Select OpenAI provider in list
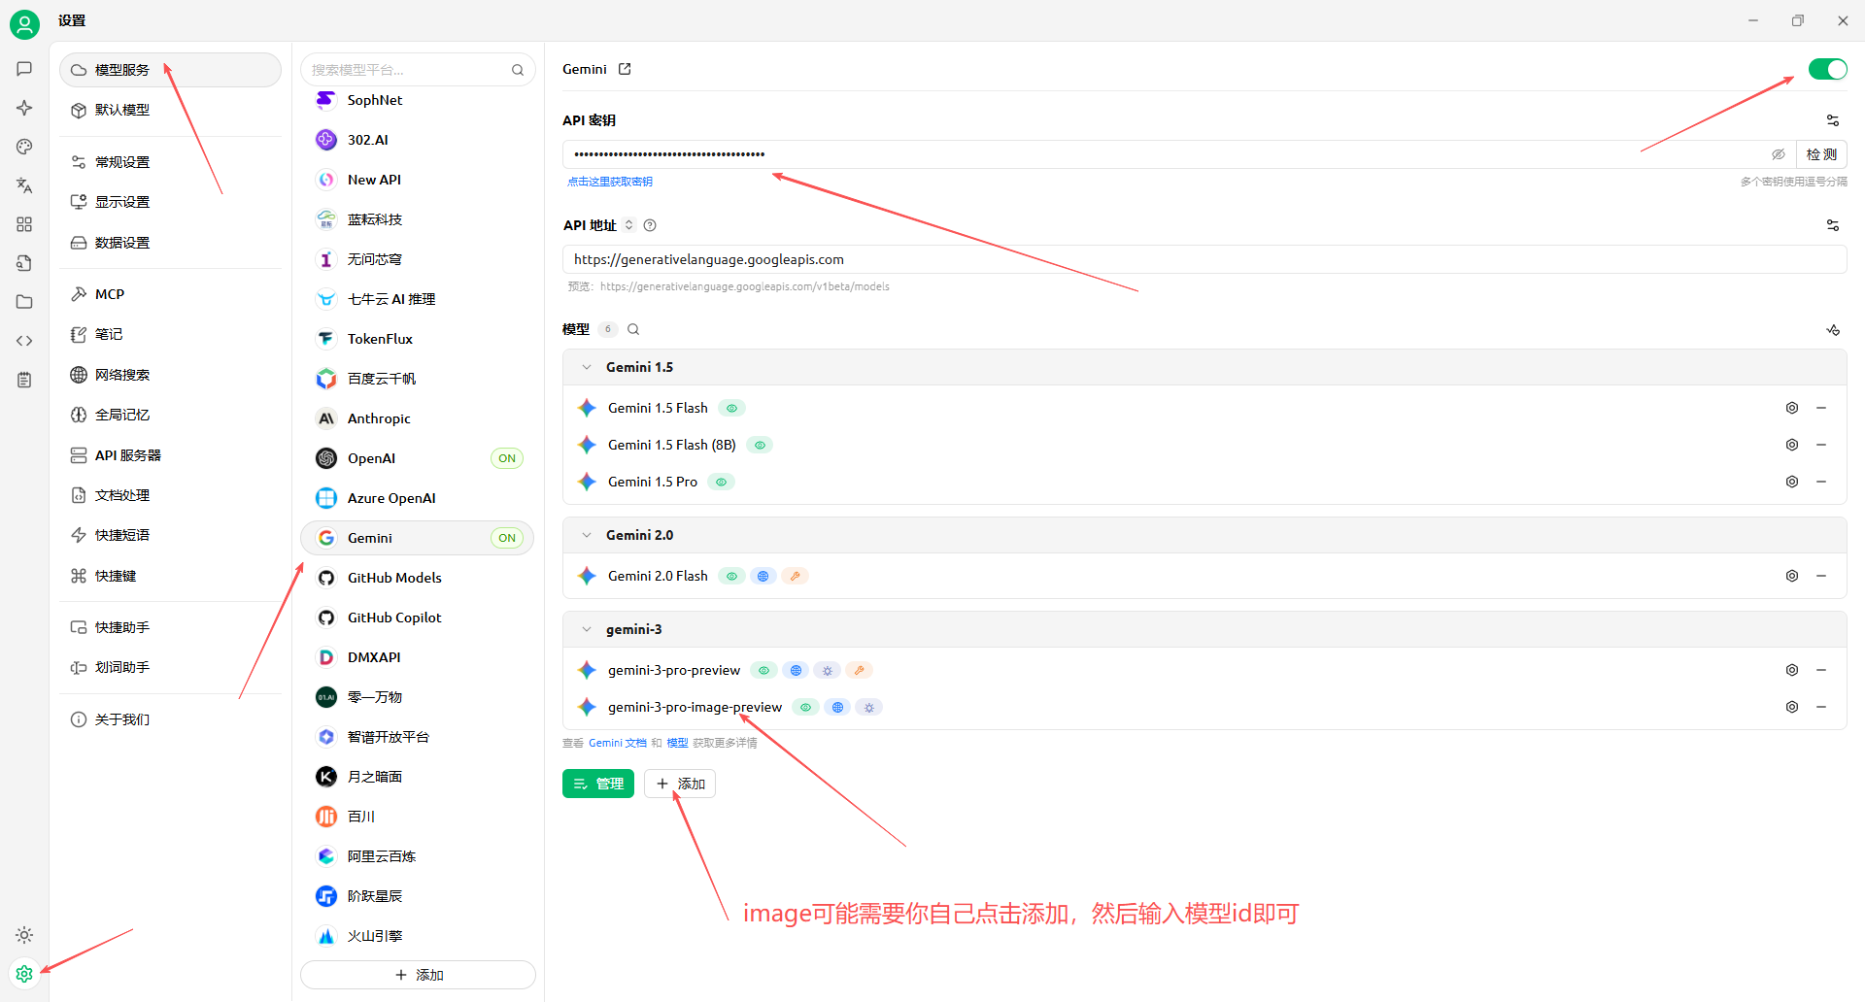 [x=418, y=458]
